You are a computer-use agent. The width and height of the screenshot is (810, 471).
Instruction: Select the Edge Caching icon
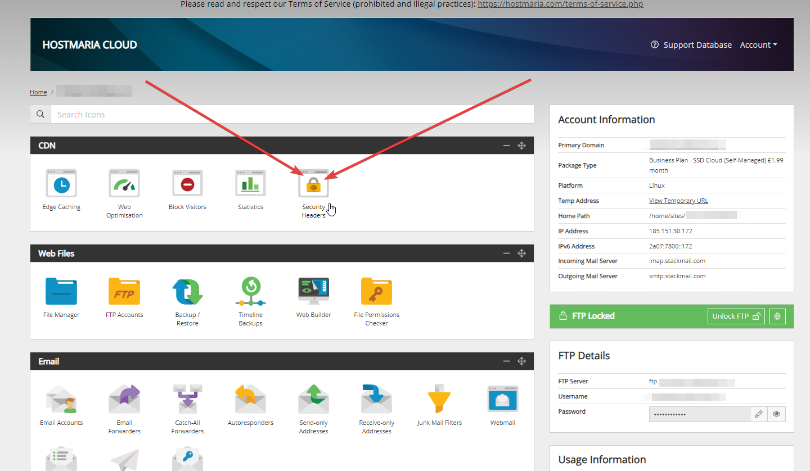tap(61, 184)
